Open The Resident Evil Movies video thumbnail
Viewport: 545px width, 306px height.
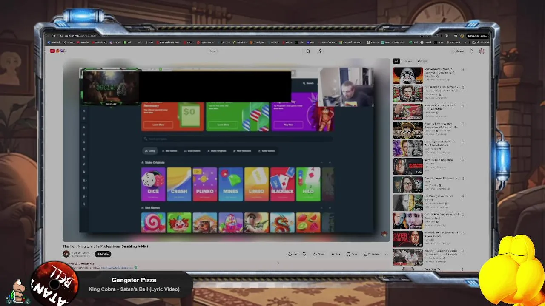[x=408, y=94]
